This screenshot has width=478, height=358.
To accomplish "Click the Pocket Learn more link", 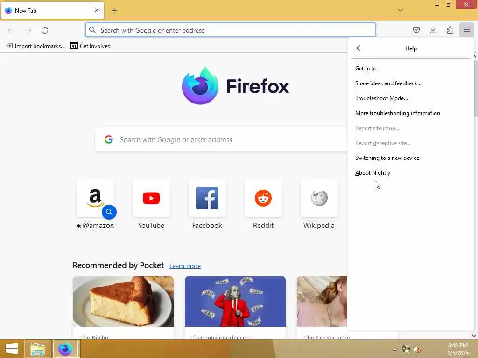I will click(x=185, y=266).
